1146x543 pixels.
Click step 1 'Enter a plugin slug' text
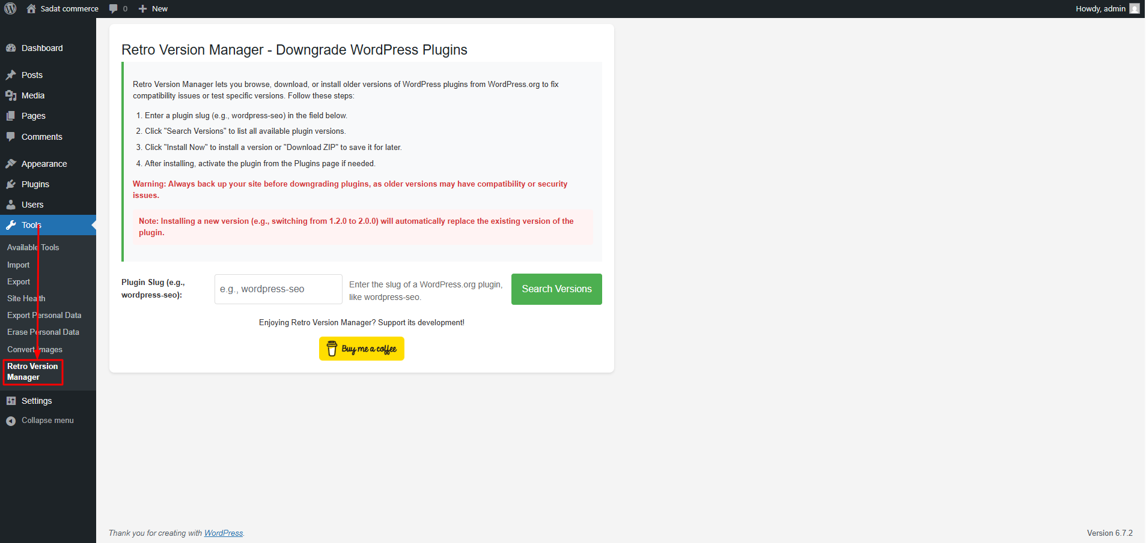[x=246, y=115]
